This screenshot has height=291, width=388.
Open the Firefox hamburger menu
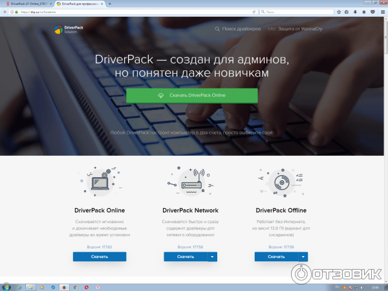click(383, 12)
